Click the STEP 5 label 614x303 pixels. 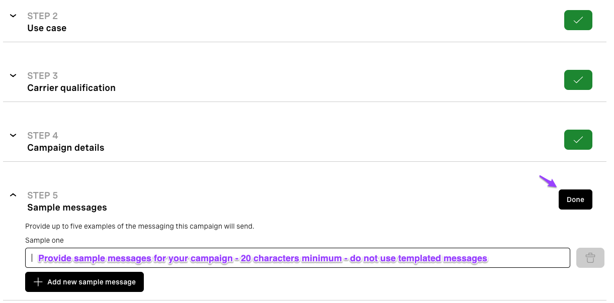pos(43,195)
